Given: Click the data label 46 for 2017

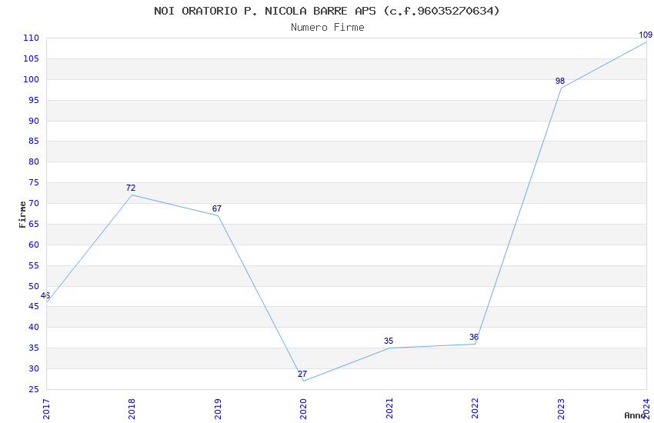Looking at the screenshot, I should 45,295.
